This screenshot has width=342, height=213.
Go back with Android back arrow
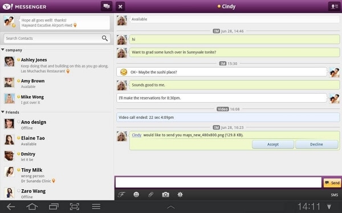tap(11, 207)
